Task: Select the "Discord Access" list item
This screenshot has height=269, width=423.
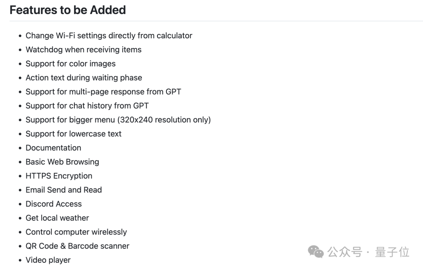Action: [x=54, y=204]
